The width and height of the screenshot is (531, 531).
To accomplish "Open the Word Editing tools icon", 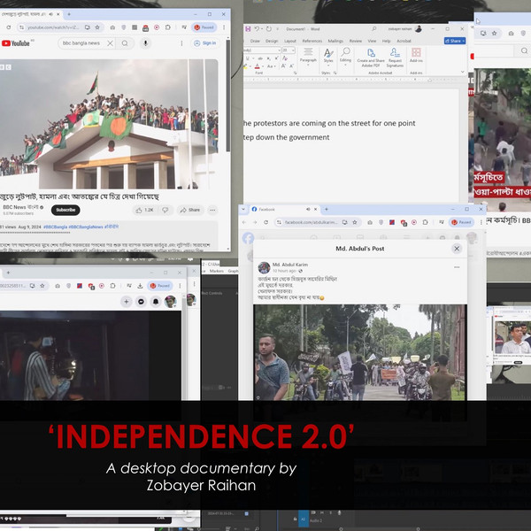I will [346, 56].
